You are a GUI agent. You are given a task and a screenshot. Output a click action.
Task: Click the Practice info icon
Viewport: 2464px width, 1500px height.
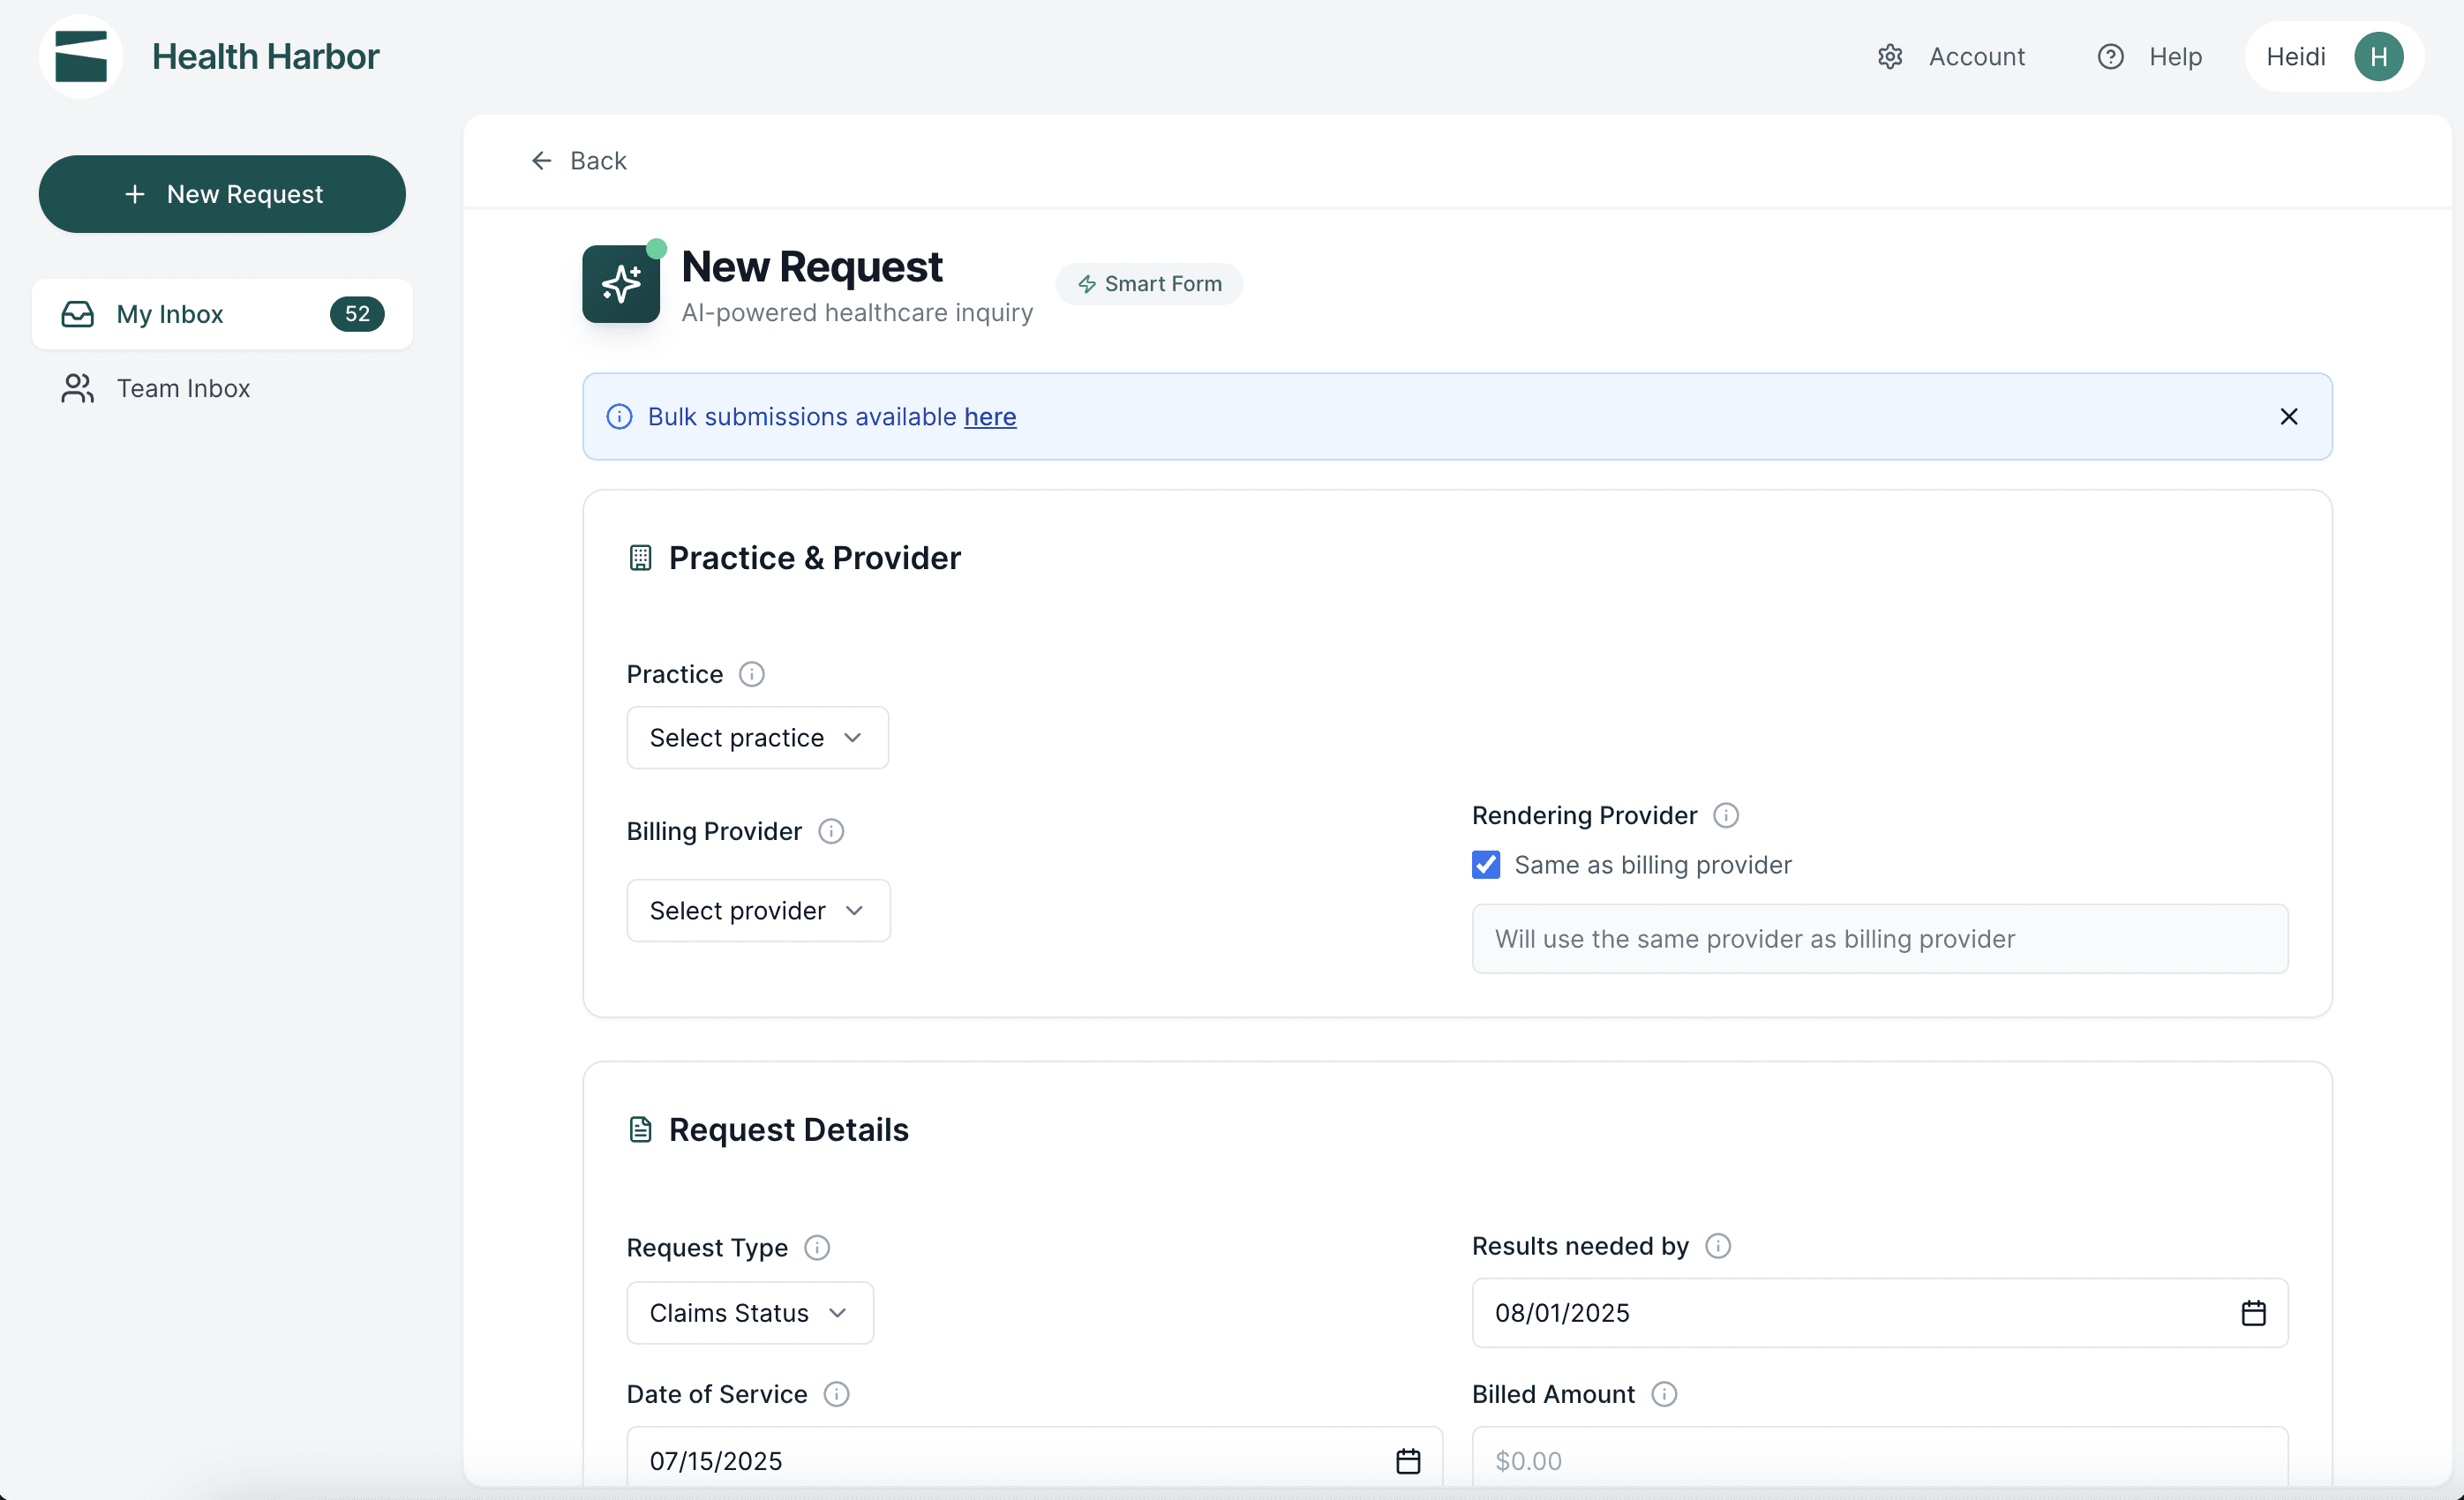751,674
